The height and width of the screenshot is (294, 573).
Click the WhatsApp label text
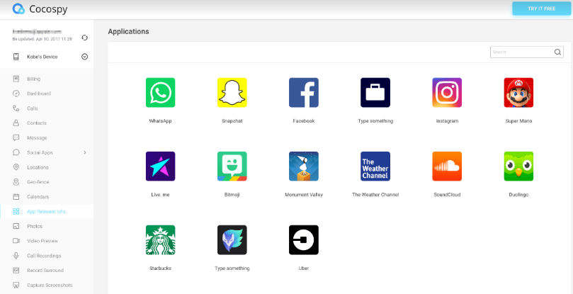pos(160,121)
